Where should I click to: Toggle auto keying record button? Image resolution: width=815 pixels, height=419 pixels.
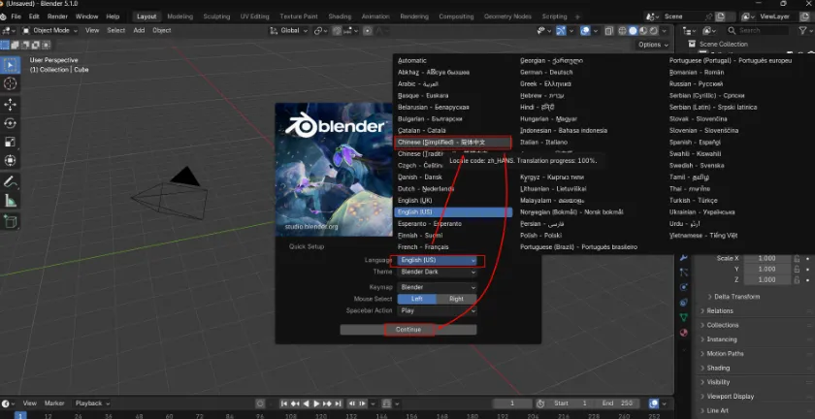[260, 403]
